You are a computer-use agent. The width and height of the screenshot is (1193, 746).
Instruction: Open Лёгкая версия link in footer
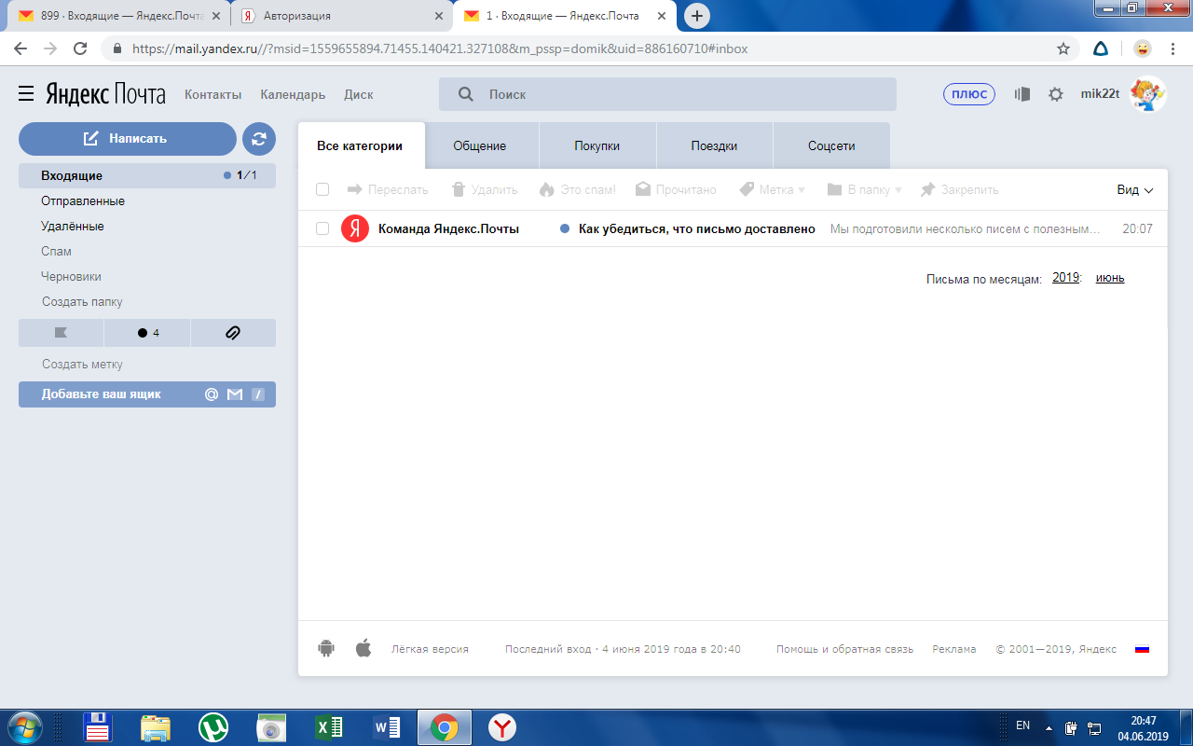pos(430,649)
